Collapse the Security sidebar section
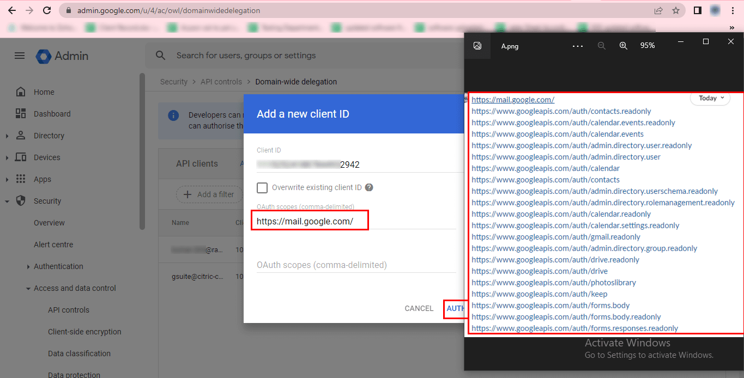Image resolution: width=744 pixels, height=378 pixels. click(7, 202)
